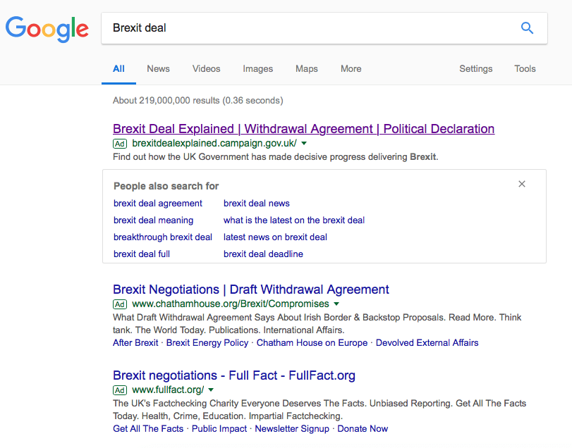Search for brexit deal news

click(x=257, y=204)
